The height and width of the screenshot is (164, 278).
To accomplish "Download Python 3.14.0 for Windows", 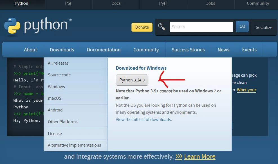I will click(x=132, y=80).
